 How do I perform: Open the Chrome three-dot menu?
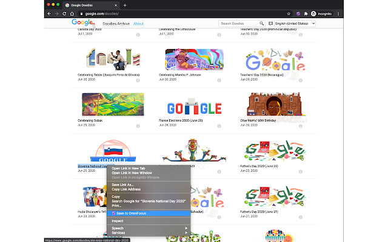338,14
